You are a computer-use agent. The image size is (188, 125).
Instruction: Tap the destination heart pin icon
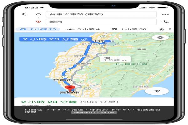tap(39, 22)
